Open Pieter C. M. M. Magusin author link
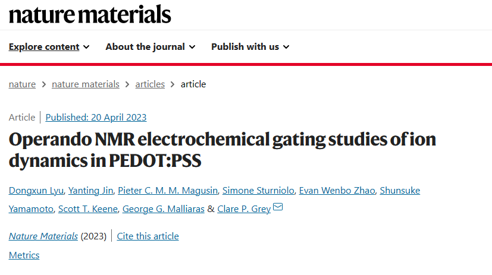 point(168,191)
